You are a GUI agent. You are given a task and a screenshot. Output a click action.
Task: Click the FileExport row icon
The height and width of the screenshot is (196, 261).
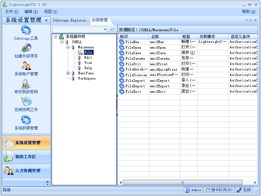click(x=122, y=86)
